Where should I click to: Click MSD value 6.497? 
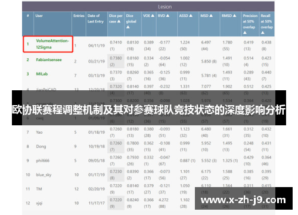pyautogui.click(x=206, y=42)
